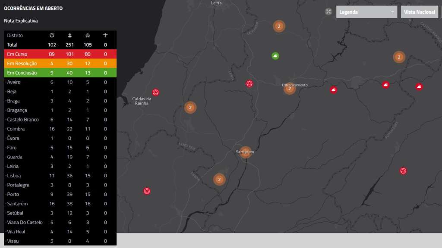The image size is (442, 248).
Task: Click the occurrences triangle icon in table header
Action: click(52, 35)
